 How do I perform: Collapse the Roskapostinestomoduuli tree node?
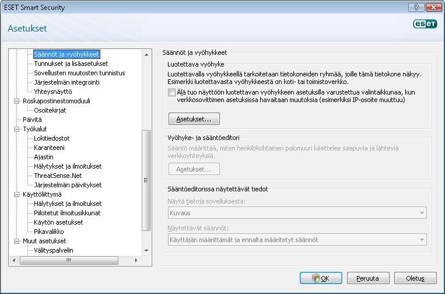click(x=17, y=101)
